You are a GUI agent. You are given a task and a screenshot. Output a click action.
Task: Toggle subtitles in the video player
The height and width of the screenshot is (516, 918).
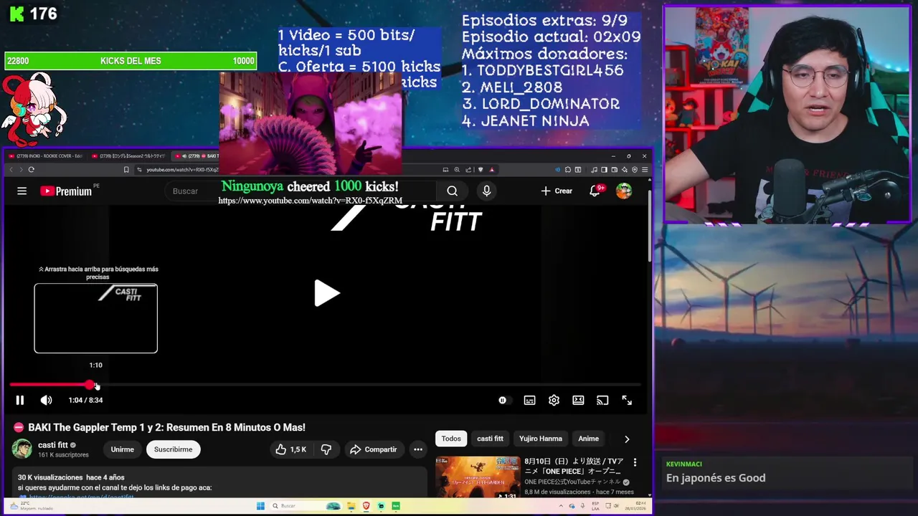coord(529,400)
